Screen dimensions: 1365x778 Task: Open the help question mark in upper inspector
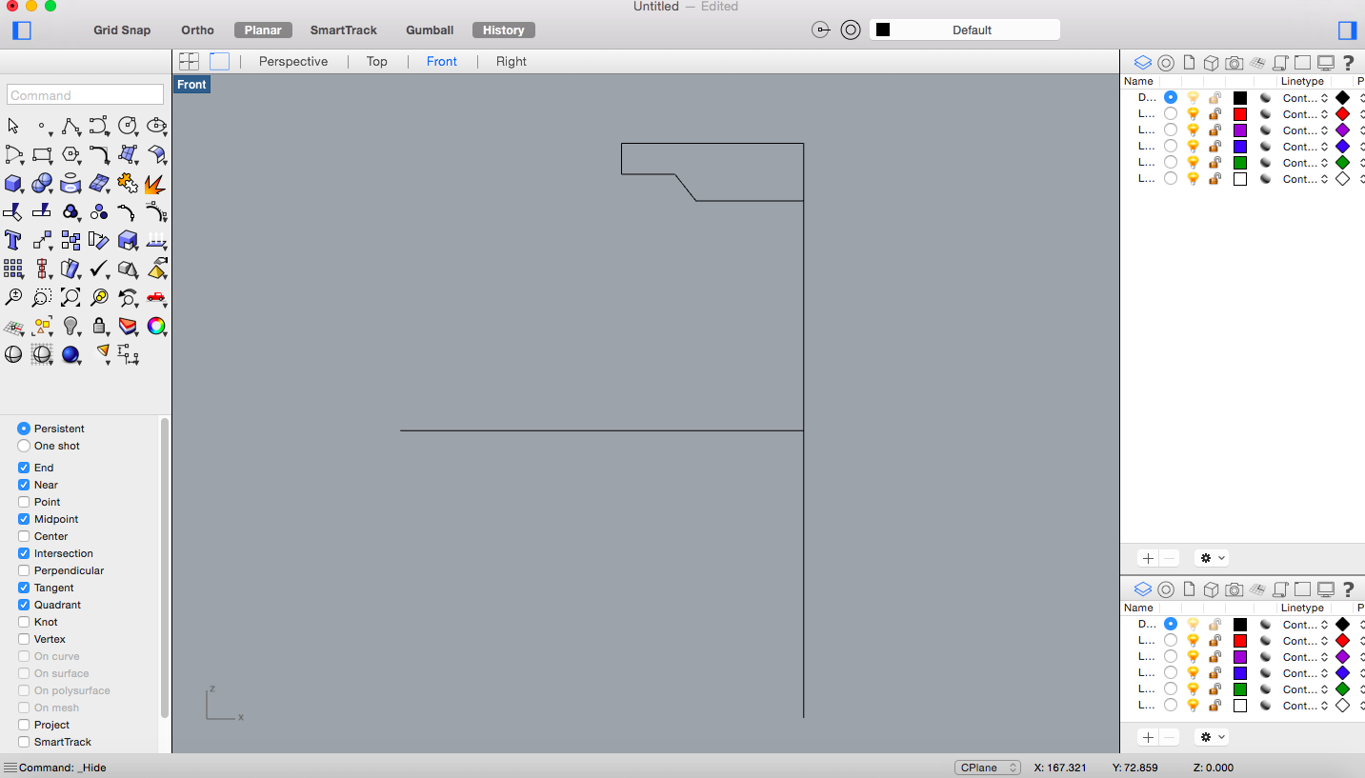click(1348, 63)
